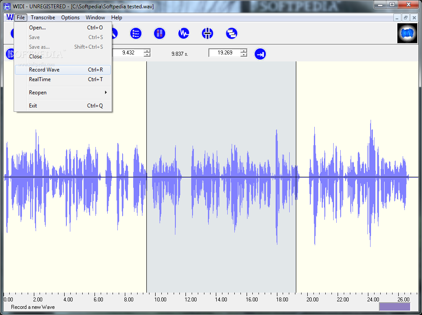Choose Open... from the File menu
Image resolution: width=422 pixels, height=315 pixels.
[x=63, y=28]
